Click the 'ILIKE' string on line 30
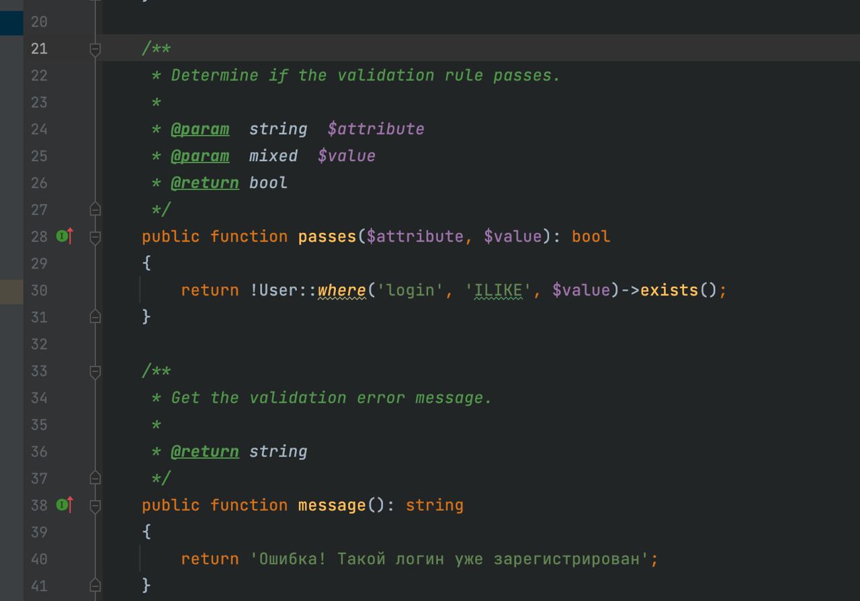Image resolution: width=860 pixels, height=601 pixels. [x=499, y=290]
